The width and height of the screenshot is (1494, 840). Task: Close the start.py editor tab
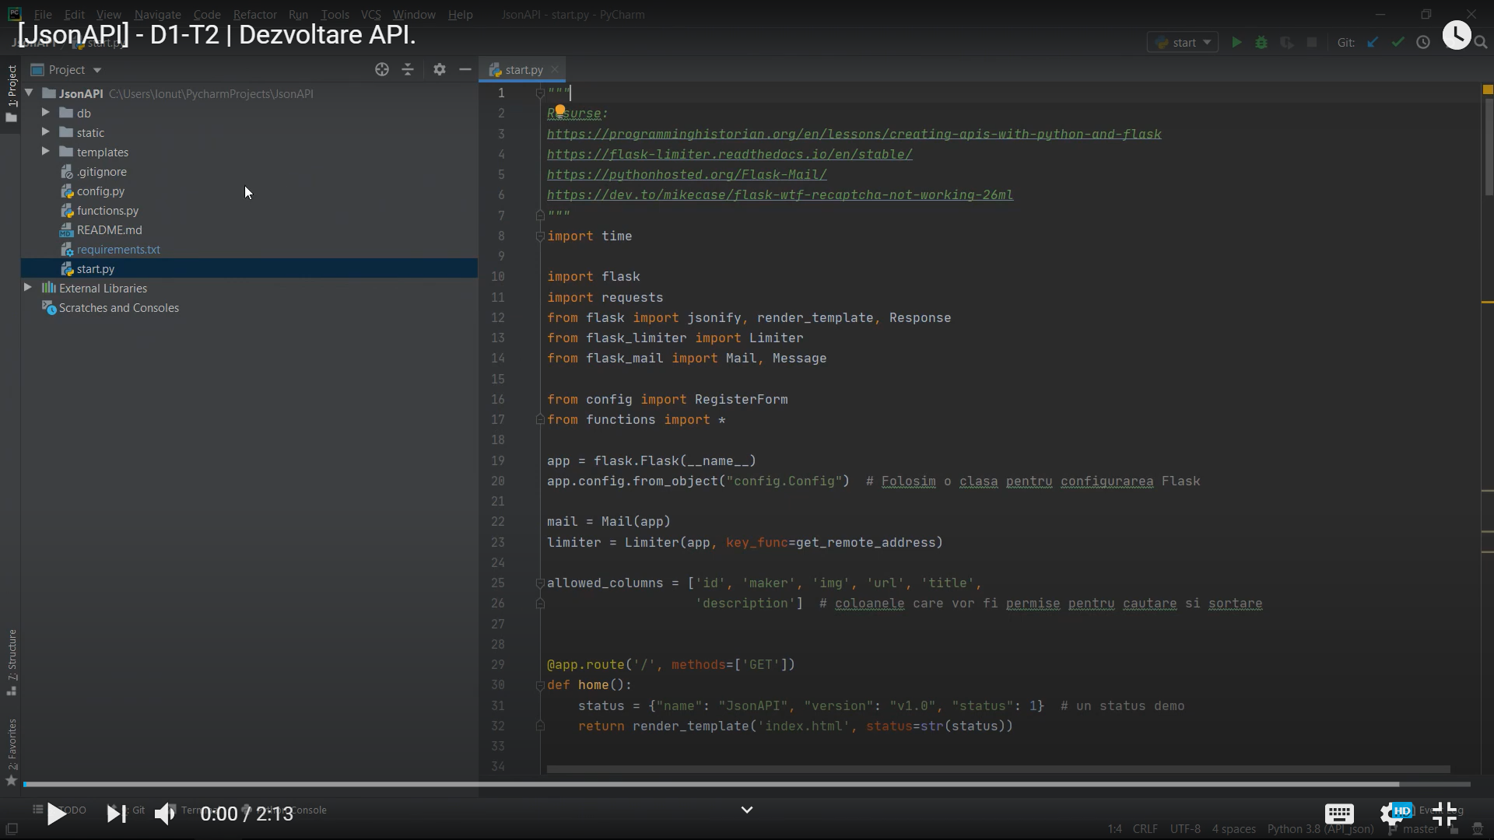(555, 69)
